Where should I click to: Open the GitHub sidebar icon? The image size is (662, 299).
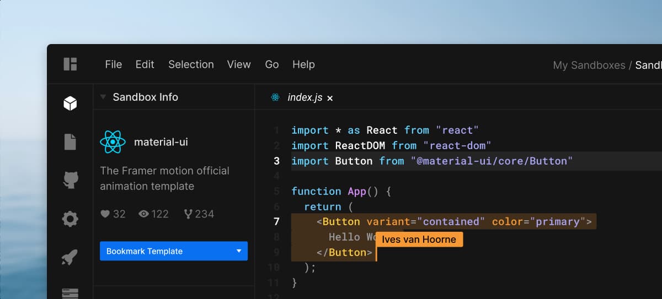[x=70, y=180]
